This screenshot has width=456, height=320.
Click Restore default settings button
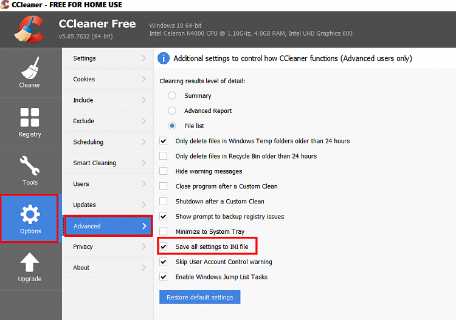click(x=200, y=297)
